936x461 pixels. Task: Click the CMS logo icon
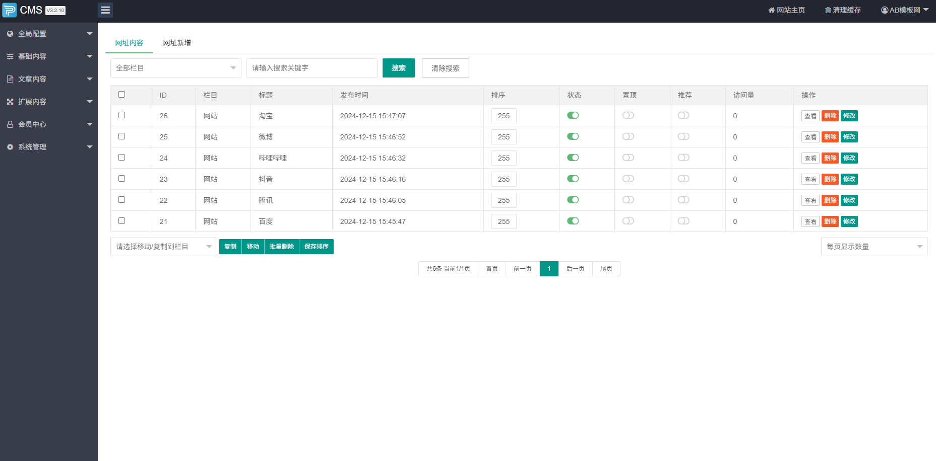[x=10, y=10]
